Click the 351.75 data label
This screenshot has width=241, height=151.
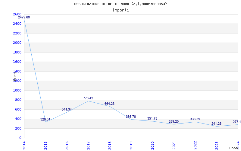[152, 118]
